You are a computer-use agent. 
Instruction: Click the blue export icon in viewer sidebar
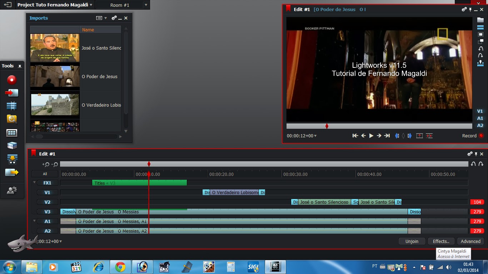(x=480, y=63)
